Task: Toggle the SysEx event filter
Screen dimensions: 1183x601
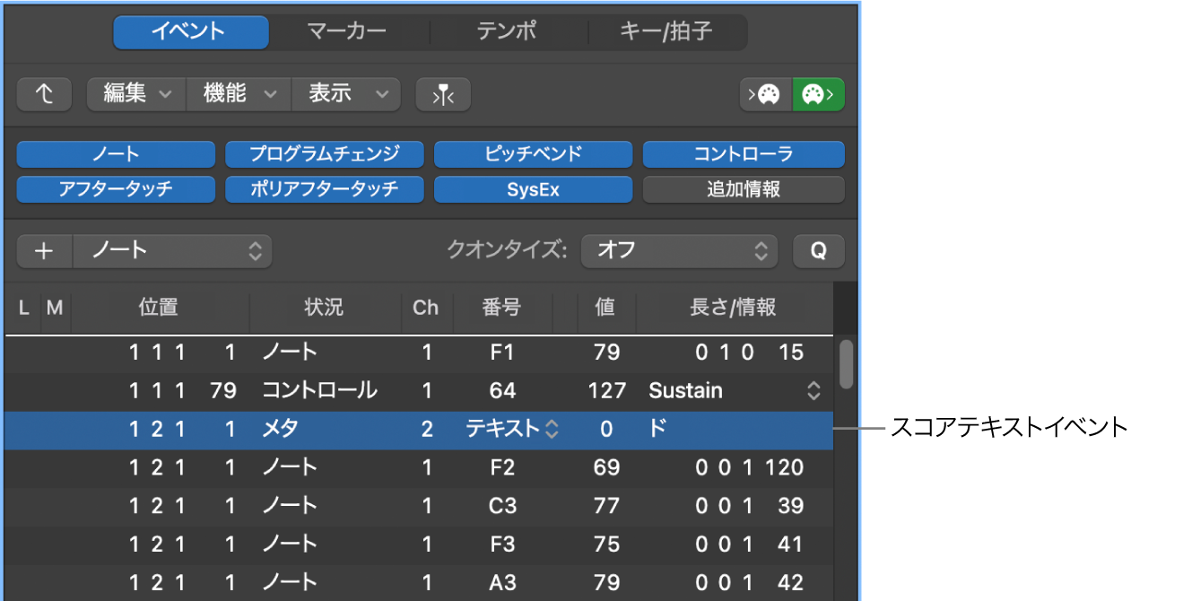Action: coord(533,188)
